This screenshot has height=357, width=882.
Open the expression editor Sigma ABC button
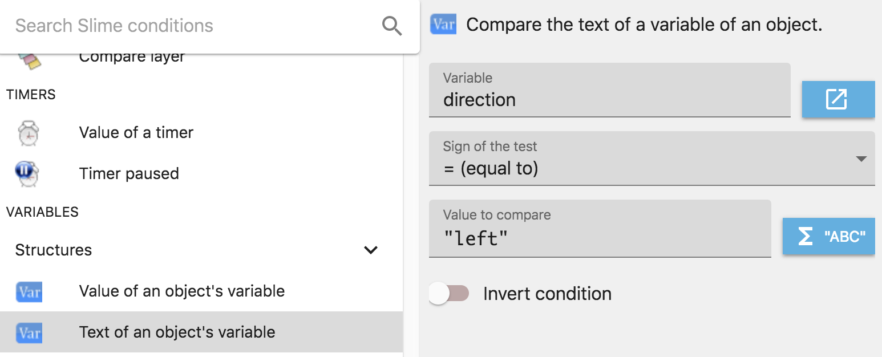[x=828, y=236]
